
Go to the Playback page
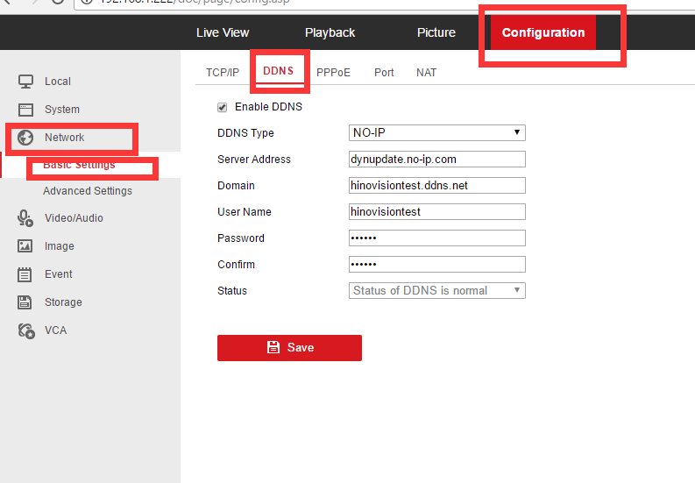click(330, 32)
